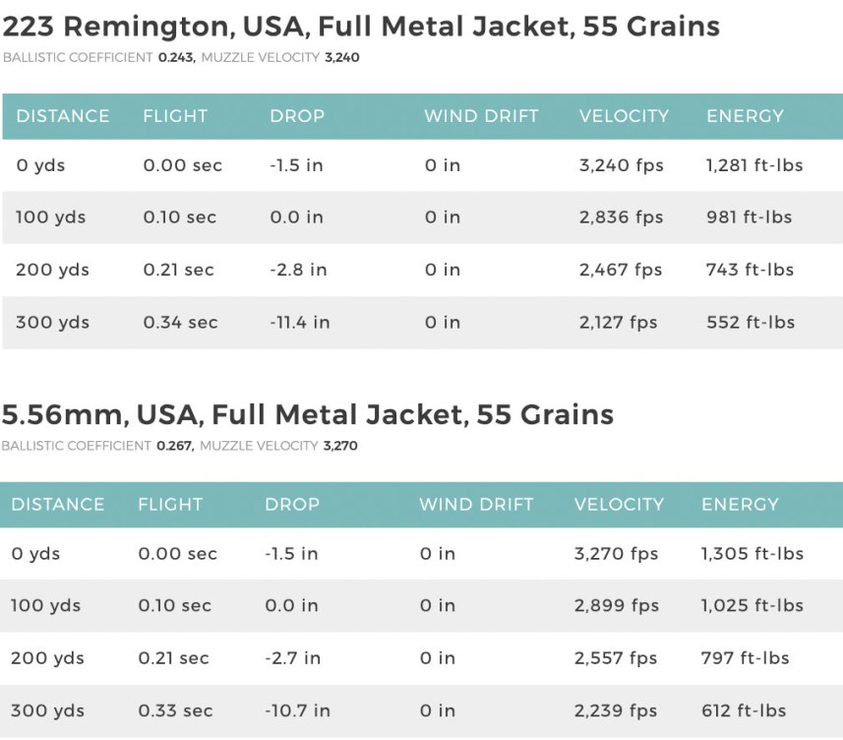Screen dimensions: 843x740
Task: Select ballistic coefficient 0.267 value
Action: click(174, 446)
